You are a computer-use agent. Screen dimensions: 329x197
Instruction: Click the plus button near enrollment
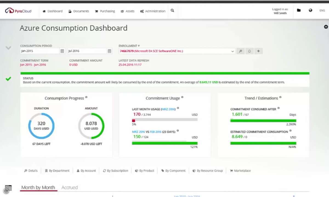point(258,51)
